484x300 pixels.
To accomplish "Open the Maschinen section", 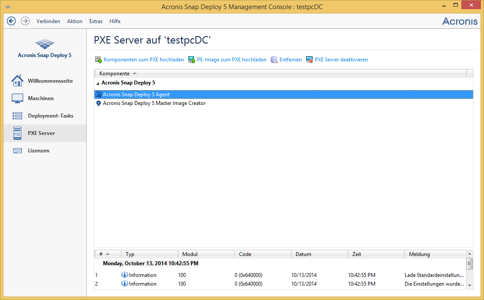I will (x=45, y=98).
